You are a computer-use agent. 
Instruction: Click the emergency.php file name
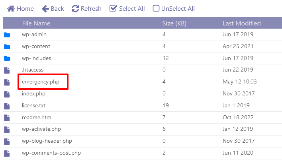click(x=41, y=82)
